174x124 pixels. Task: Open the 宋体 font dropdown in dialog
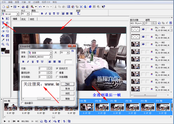click(x=51, y=53)
